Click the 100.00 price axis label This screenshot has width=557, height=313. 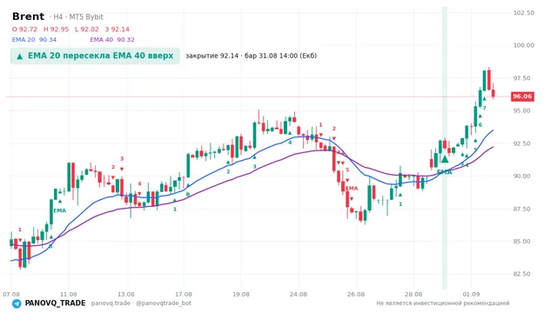(x=524, y=45)
